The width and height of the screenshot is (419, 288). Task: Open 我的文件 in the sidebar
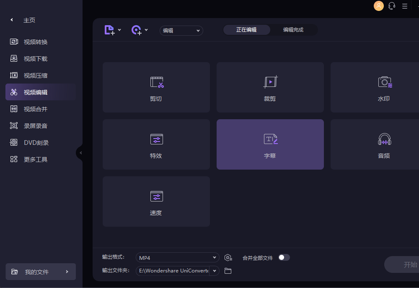click(x=41, y=272)
